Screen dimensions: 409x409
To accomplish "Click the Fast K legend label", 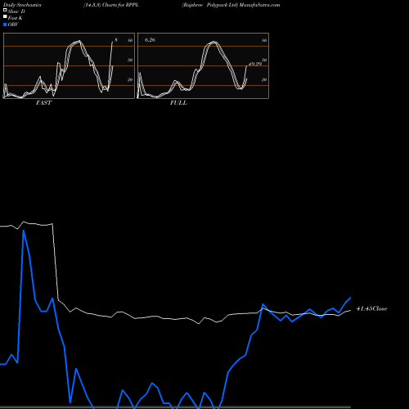I will tap(16, 18).
